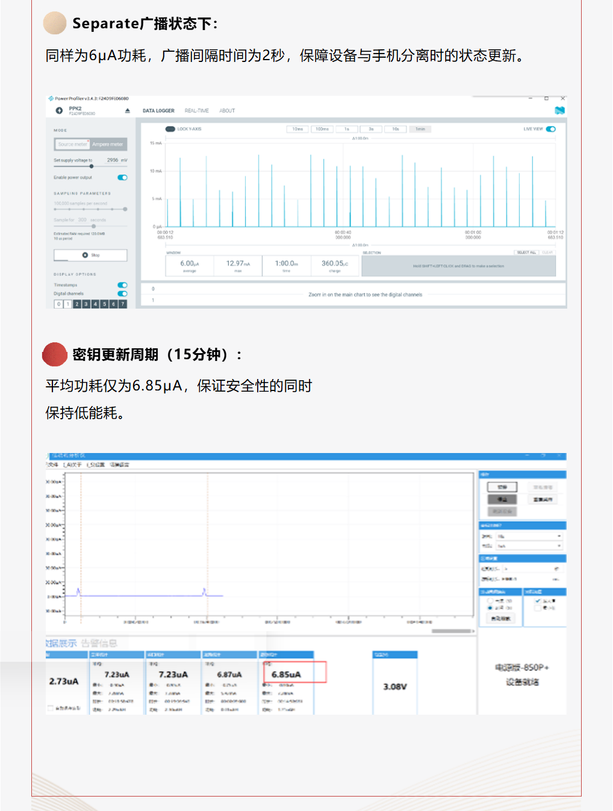Click the PPK2 device selector icon
The height and width of the screenshot is (811, 613).
(59, 111)
